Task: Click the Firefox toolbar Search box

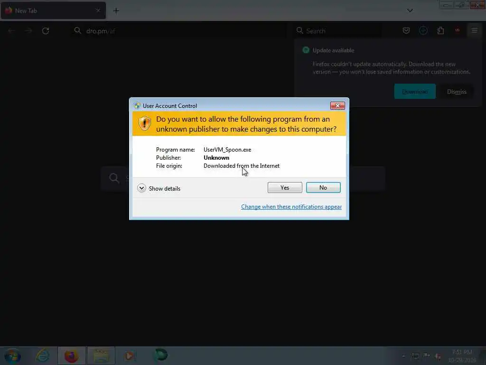Action: 338,31
